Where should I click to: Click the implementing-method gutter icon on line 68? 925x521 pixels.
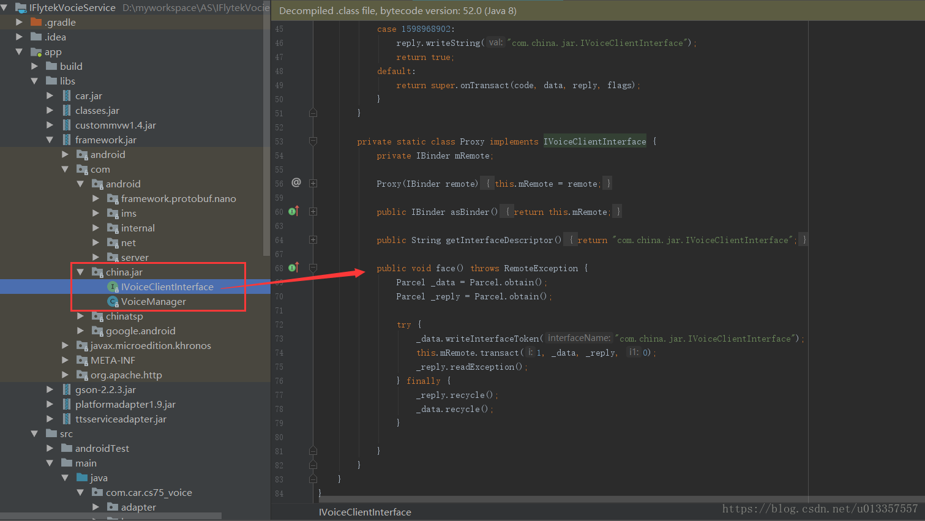pos(293,268)
